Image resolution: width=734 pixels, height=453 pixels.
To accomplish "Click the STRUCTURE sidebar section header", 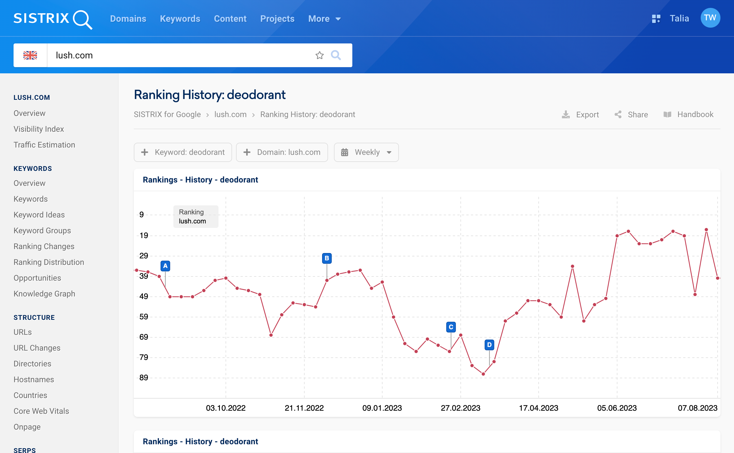I will tap(34, 318).
